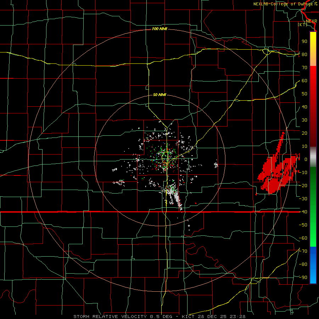Click the [KT] units label
The height and width of the screenshot is (319, 319).
point(303,24)
